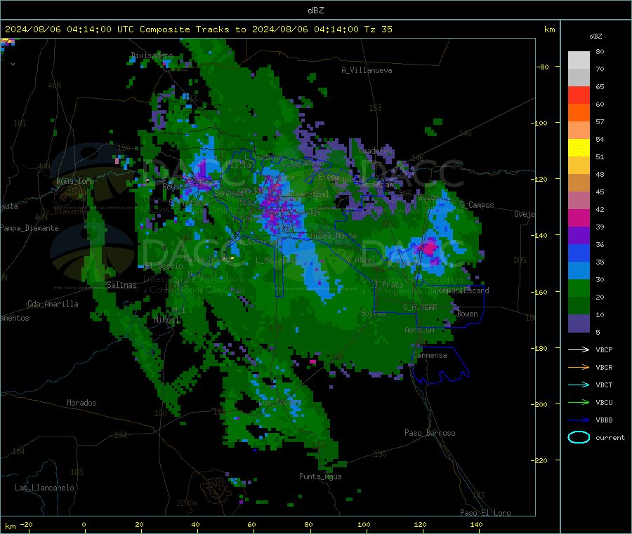Click the Paso_Barroso map label
This screenshot has height=534, width=632.
(x=430, y=433)
